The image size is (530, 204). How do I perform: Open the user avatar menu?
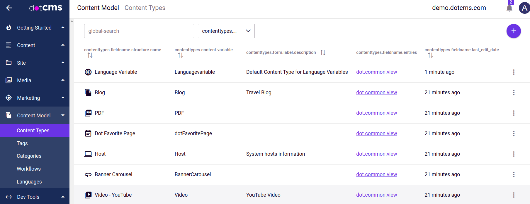point(524,8)
